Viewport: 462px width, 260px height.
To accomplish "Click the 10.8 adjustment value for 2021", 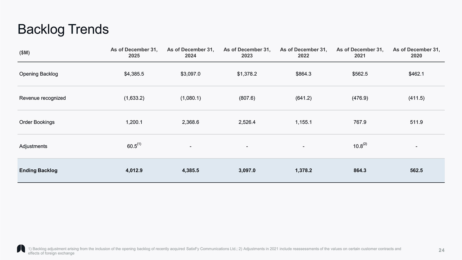I will click(x=358, y=146).
